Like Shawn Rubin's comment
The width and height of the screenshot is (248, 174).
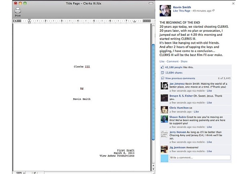(x=210, y=127)
